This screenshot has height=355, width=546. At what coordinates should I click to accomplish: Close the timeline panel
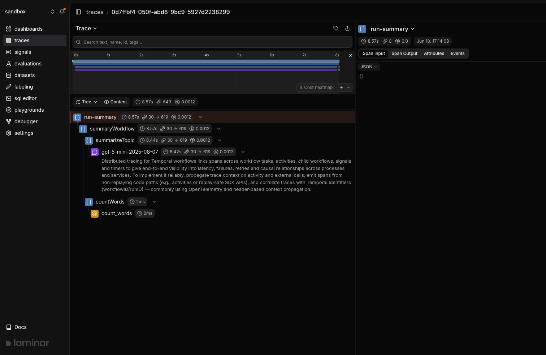click(x=350, y=55)
